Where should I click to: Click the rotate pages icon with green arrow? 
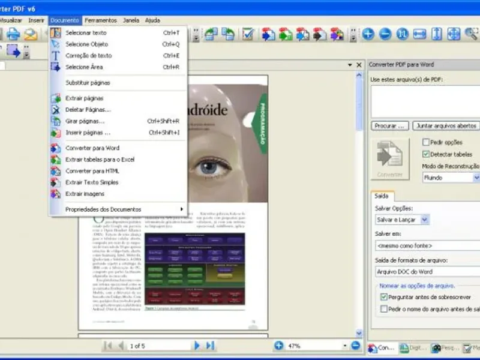228,34
